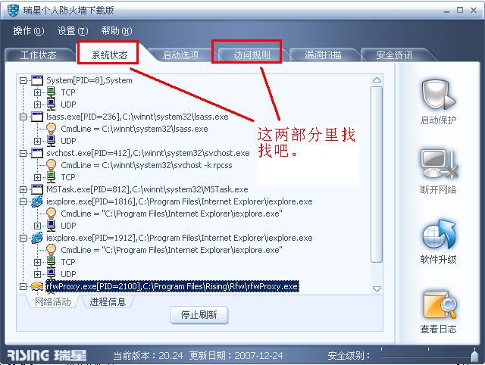This screenshot has height=365, width=485.
Task: Expand TCP node under svchost.exe
Action: click(x=37, y=177)
